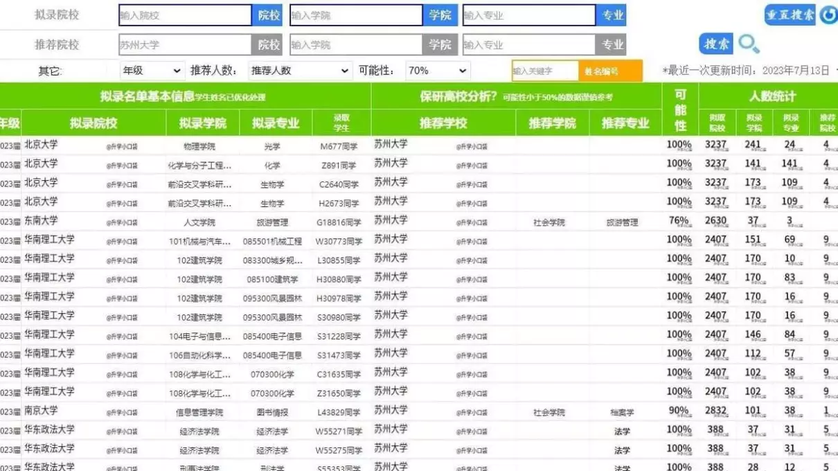This screenshot has height=471, width=838.
Task: Click the 拟录专业 column header
Action: (276, 123)
